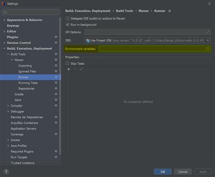
Task: Expand the Compiler node
Action: click(8, 106)
